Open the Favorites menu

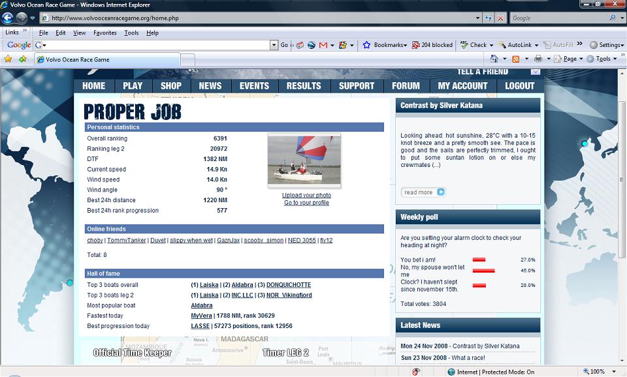[x=104, y=33]
